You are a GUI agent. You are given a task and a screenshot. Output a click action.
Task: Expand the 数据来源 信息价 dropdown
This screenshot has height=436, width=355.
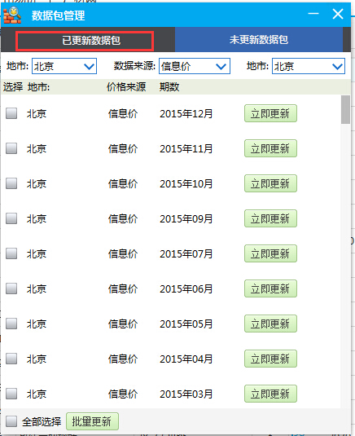coord(195,66)
